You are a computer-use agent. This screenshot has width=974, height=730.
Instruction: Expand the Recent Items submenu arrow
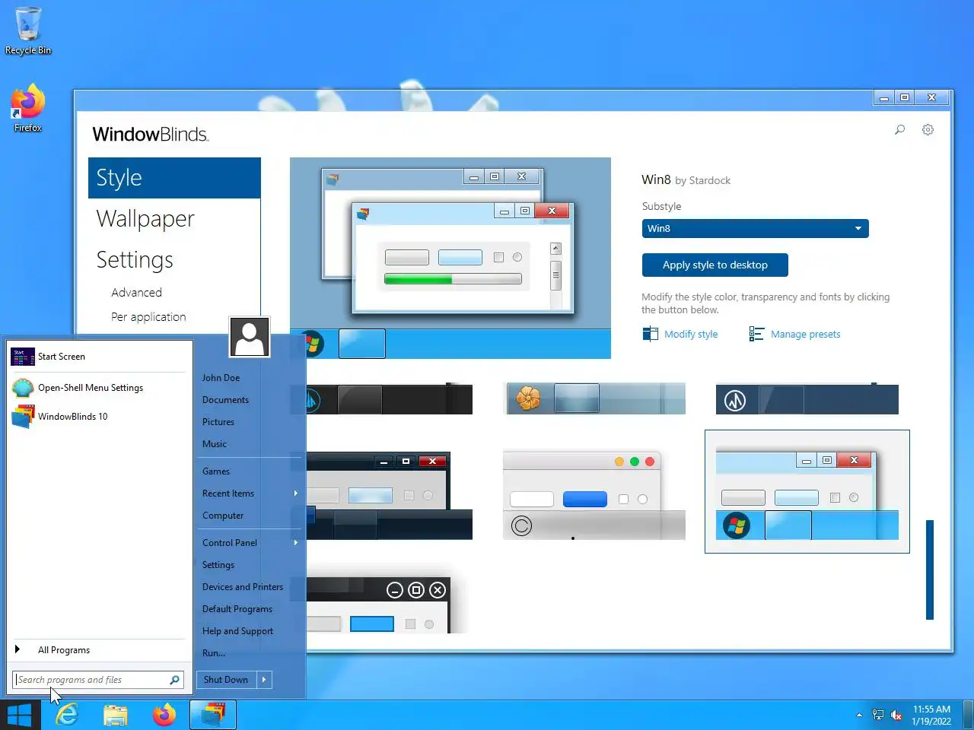click(296, 494)
